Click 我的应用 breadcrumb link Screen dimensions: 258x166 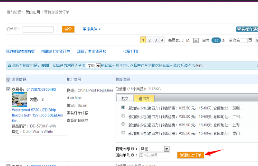click(x=33, y=12)
